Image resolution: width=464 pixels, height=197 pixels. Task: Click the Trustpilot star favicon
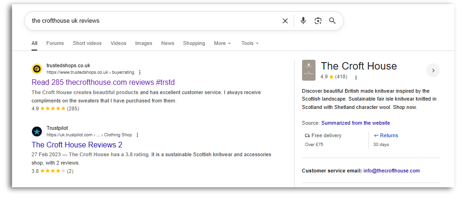37,131
